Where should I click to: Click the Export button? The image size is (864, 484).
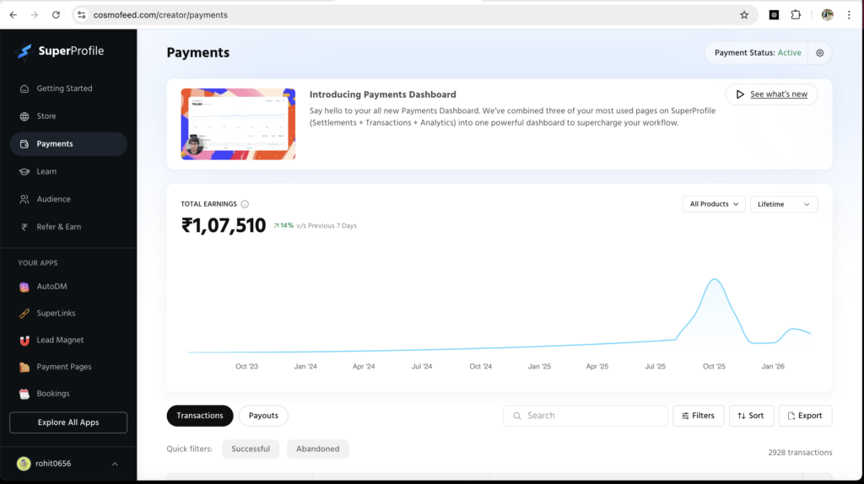(x=805, y=416)
